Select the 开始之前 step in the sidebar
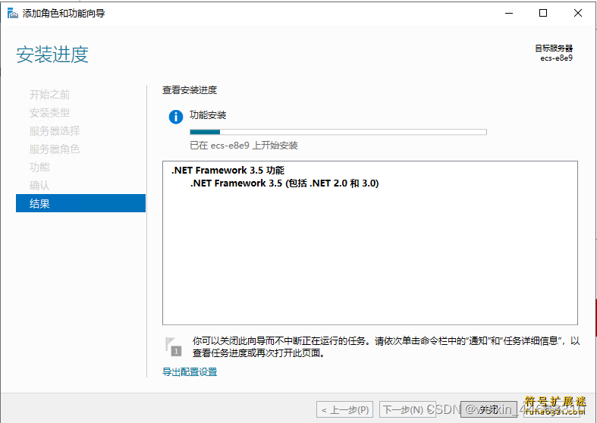 (49, 95)
